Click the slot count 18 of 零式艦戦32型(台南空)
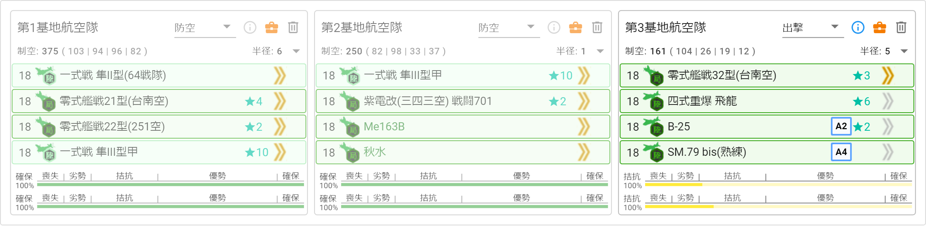The height and width of the screenshot is (226, 926). coord(633,76)
